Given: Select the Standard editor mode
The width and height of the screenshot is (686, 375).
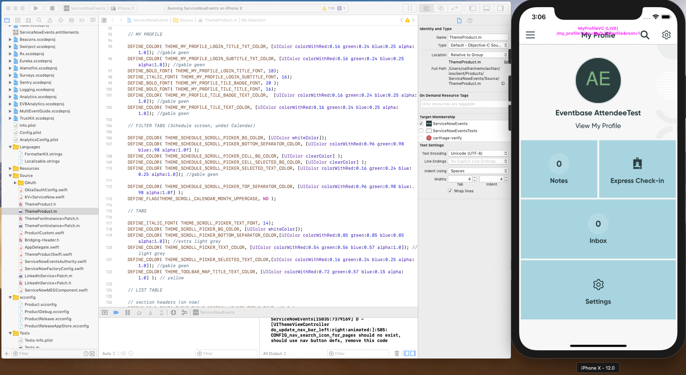Looking at the screenshot, I should point(426,8).
